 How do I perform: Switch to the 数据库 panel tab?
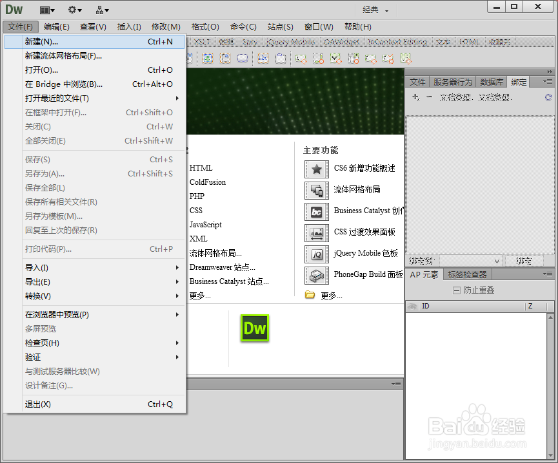492,82
